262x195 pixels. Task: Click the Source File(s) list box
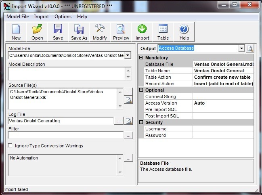[63, 99]
